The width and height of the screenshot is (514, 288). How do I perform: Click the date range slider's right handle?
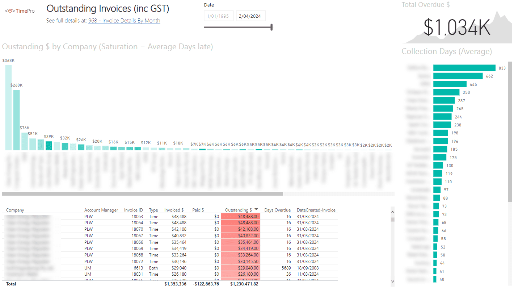[x=271, y=27]
